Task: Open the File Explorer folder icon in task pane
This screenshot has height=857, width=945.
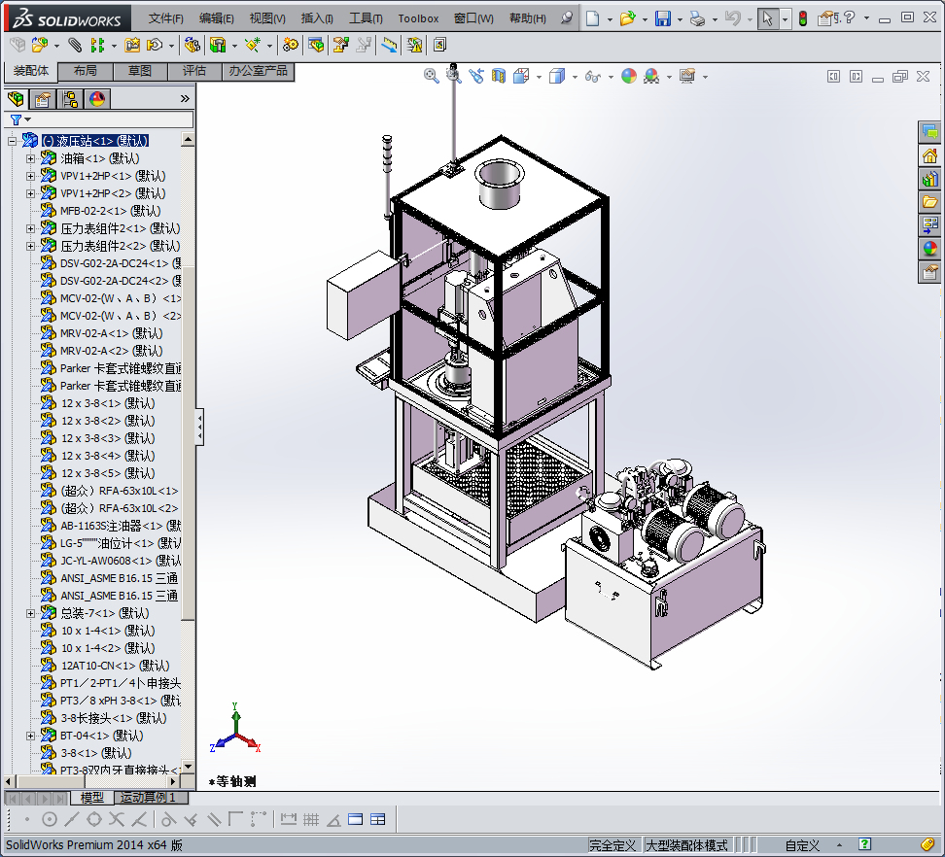Action: 930,201
